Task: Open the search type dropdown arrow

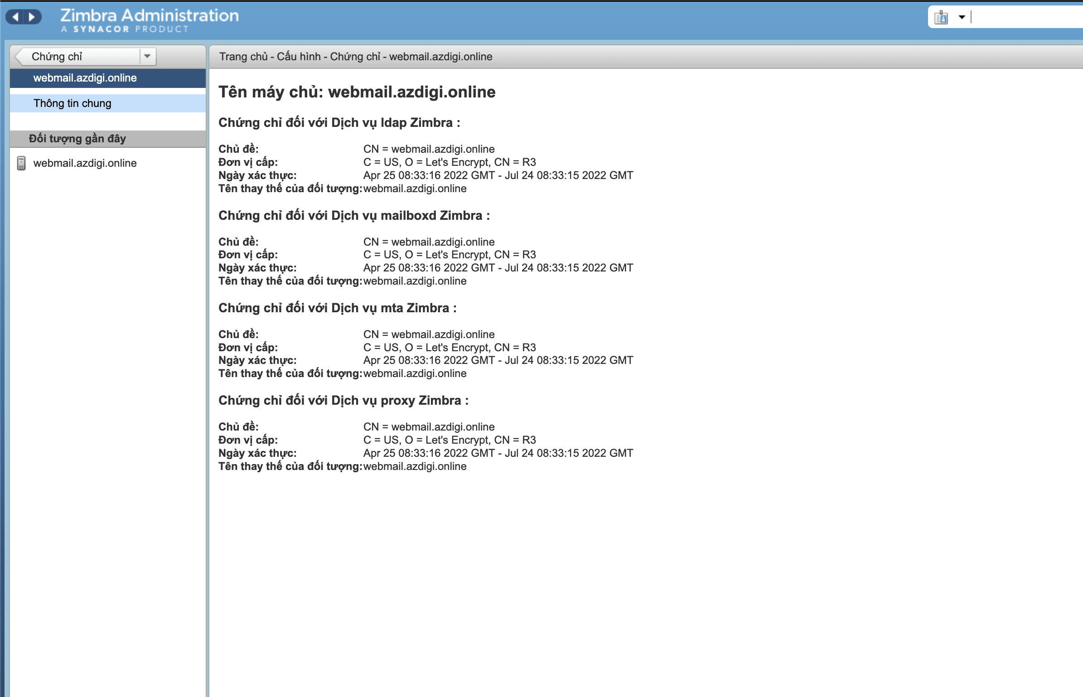Action: 962,18
